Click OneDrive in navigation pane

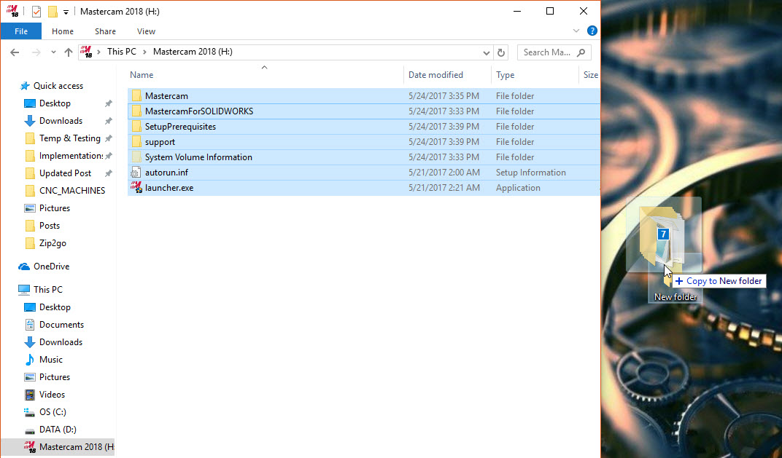click(51, 266)
